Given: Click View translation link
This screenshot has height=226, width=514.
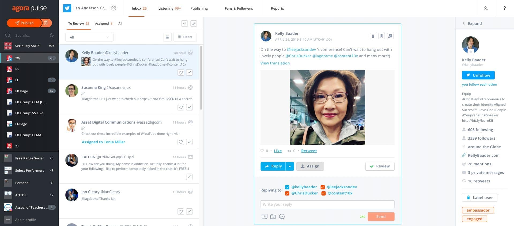Looking at the screenshot, I should point(275,63).
